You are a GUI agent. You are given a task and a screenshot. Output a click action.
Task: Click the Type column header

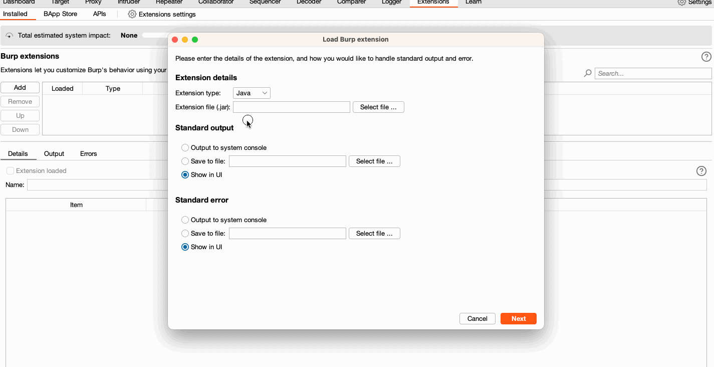coord(113,89)
